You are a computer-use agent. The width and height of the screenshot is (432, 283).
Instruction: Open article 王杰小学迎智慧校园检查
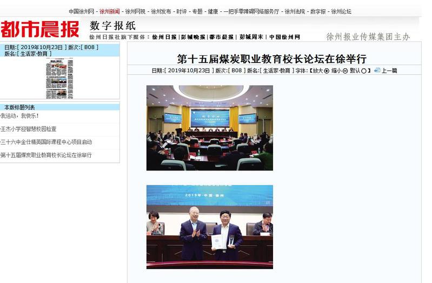pos(29,129)
